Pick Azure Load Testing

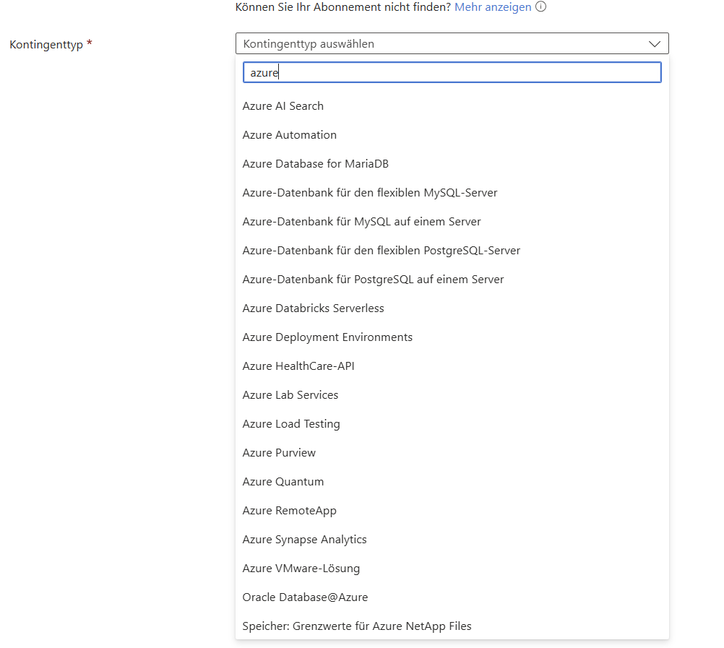pyautogui.click(x=452, y=424)
